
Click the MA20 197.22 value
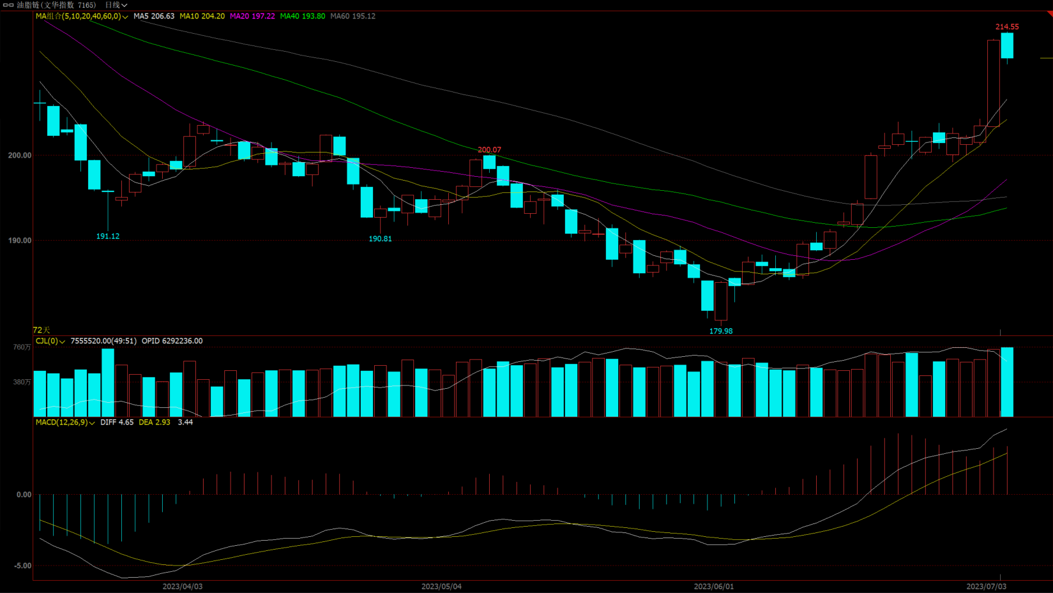[x=252, y=17]
